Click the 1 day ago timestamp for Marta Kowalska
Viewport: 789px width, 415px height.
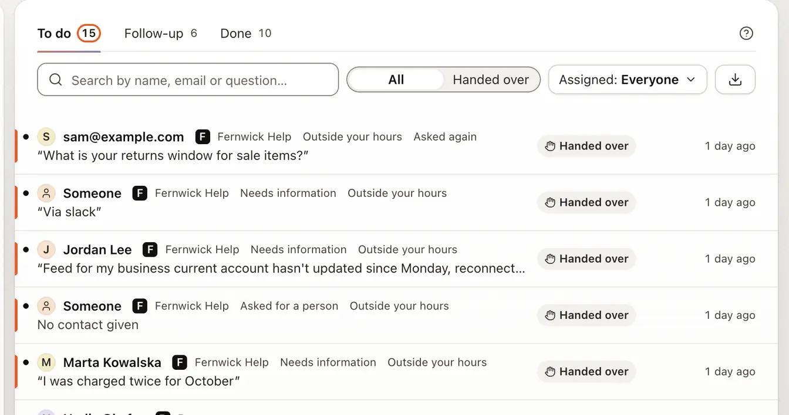click(x=730, y=372)
